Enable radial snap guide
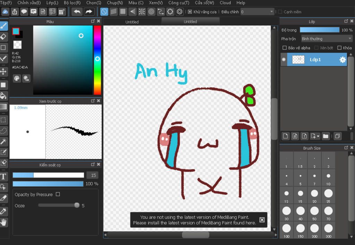Screen dimensions: 355x245 [142, 12]
